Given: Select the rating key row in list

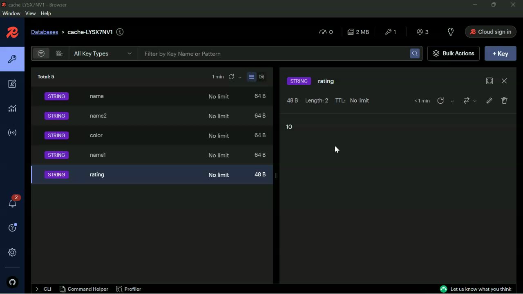Looking at the screenshot, I should pos(152,174).
